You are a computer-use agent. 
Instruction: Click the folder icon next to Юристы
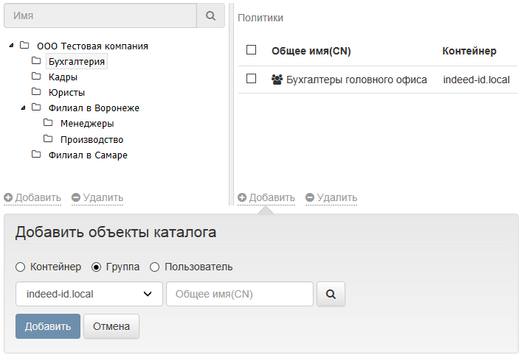tap(36, 92)
